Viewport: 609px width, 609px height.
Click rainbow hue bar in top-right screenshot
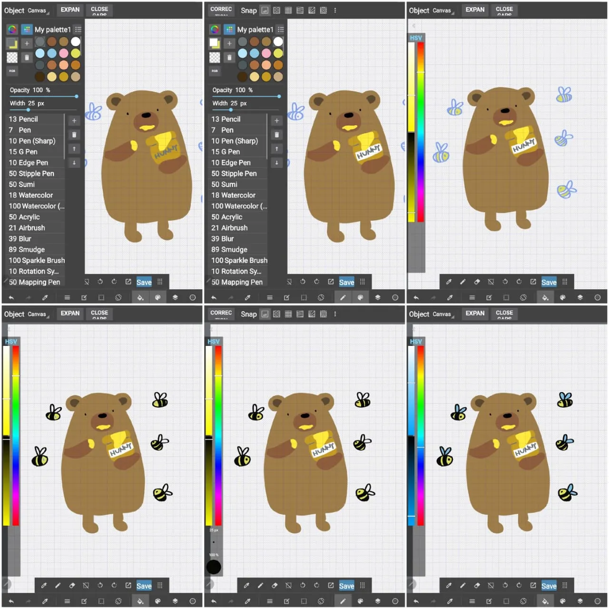[x=421, y=132]
